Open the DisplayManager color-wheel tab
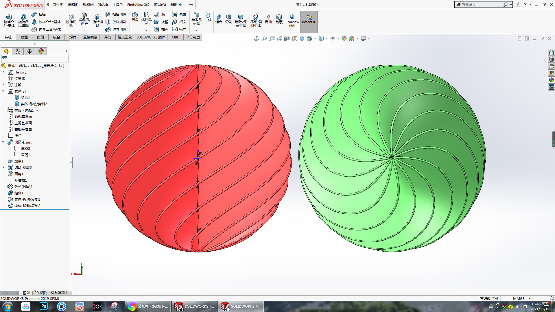555x312 pixels. click(41, 51)
